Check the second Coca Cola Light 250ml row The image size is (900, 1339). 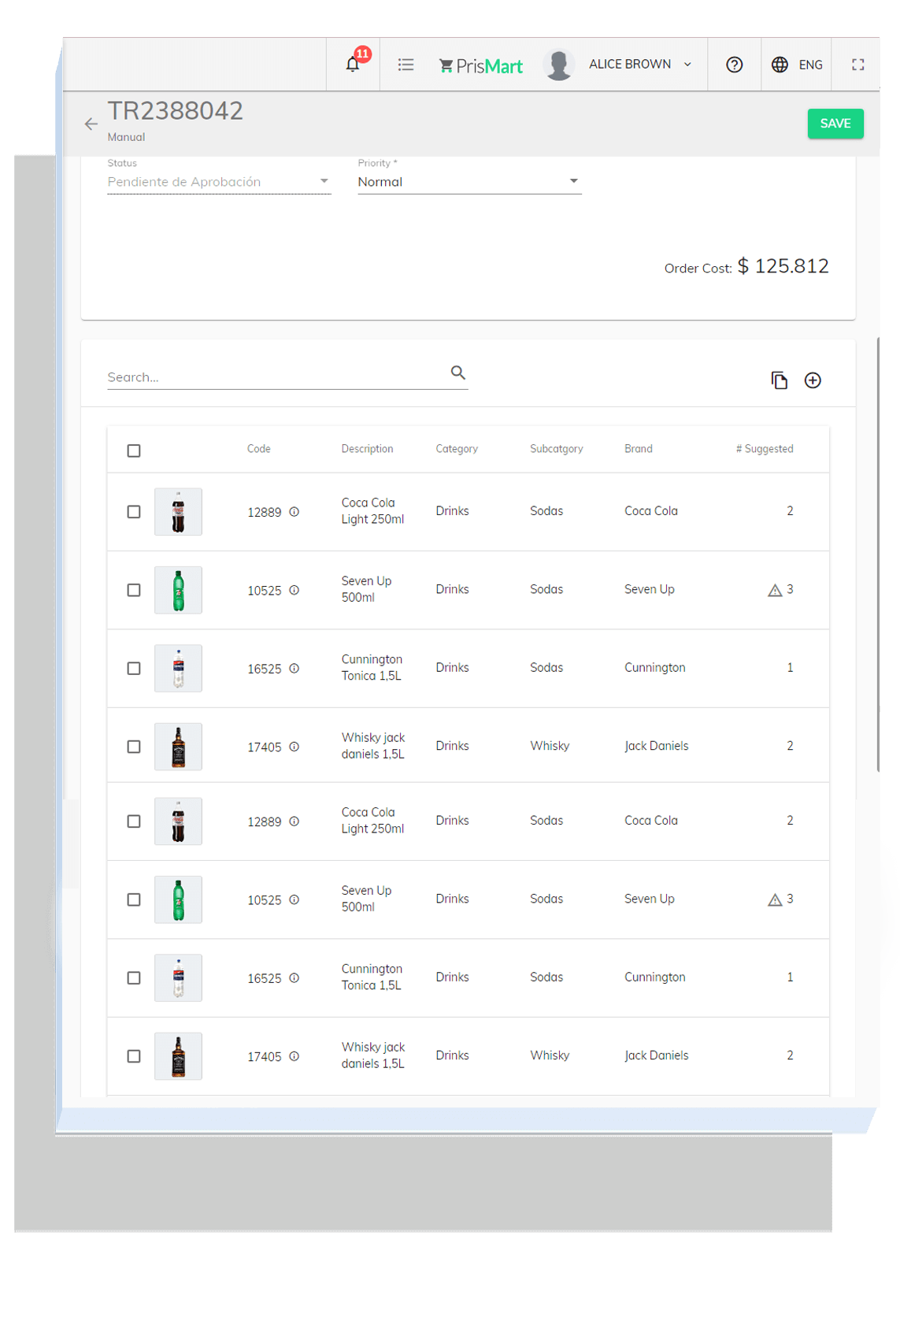click(x=134, y=822)
